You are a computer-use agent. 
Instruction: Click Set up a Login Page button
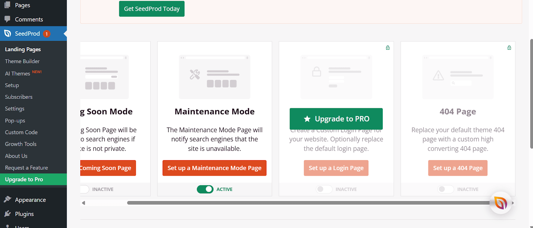tap(336, 168)
